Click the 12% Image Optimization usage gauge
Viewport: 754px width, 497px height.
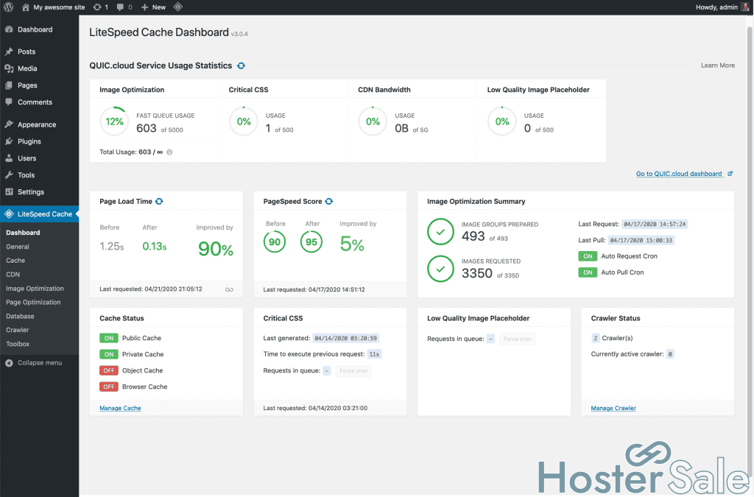[x=114, y=121]
